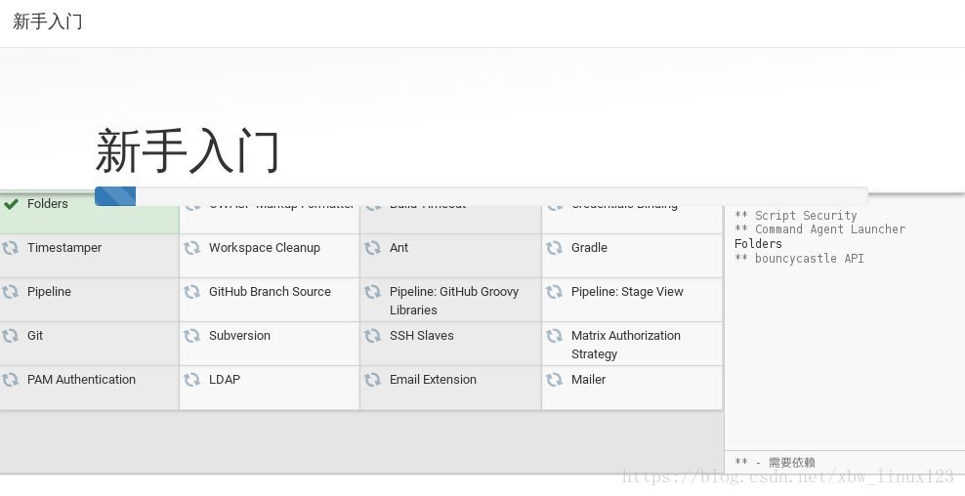Click the '** Script Security' log line
This screenshot has width=965, height=496.
click(795, 216)
